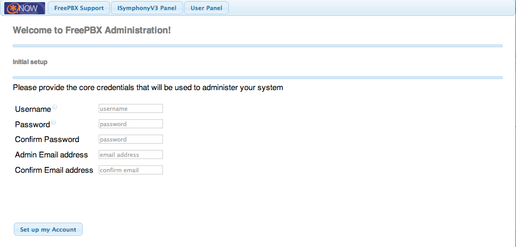
Task: Click the Set up my Account button
Action: point(48,230)
